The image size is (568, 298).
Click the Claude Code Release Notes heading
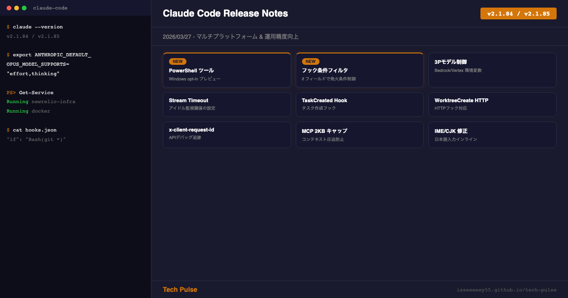(225, 13)
